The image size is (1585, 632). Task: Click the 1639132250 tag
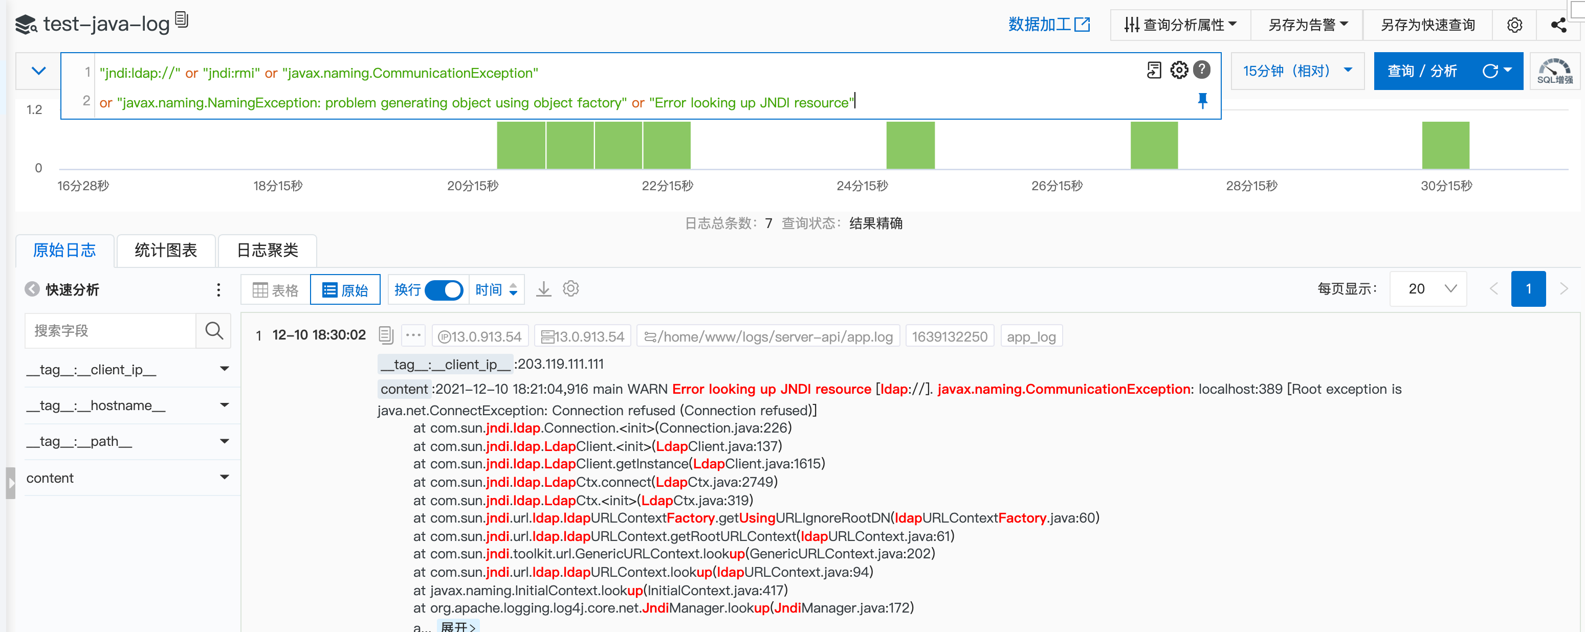pos(950,336)
